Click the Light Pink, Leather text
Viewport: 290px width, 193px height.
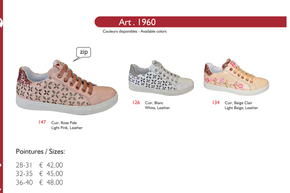67,128
